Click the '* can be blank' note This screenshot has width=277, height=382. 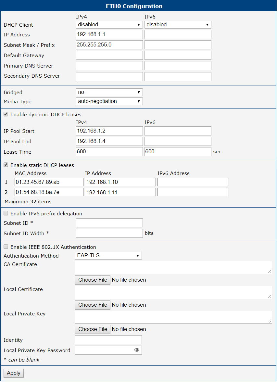pyautogui.click(x=22, y=360)
